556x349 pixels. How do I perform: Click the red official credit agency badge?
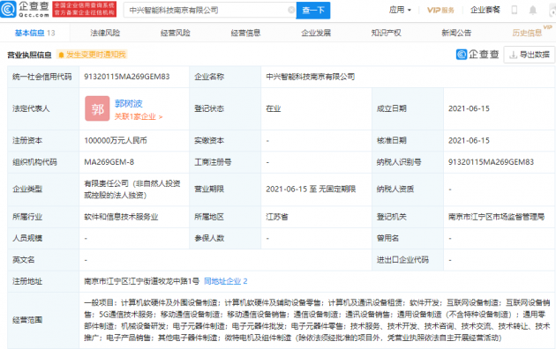(x=85, y=10)
